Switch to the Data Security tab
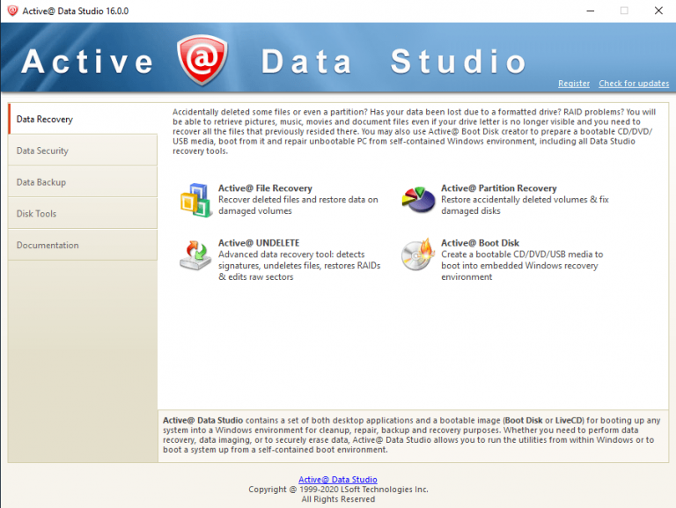Viewport: 676px width, 508px height. pos(83,151)
